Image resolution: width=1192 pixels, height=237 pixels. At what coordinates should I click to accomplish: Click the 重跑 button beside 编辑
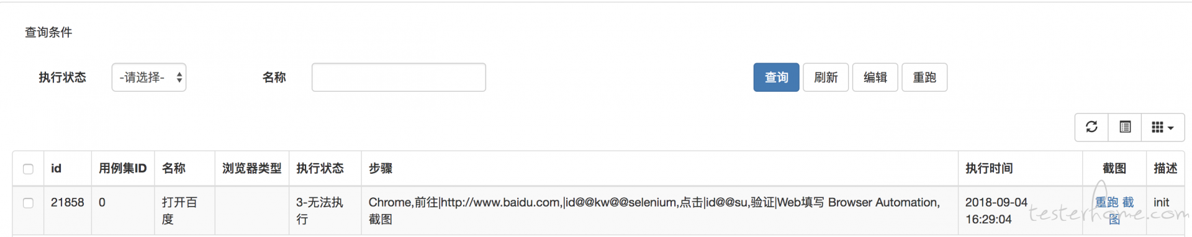[x=924, y=78]
